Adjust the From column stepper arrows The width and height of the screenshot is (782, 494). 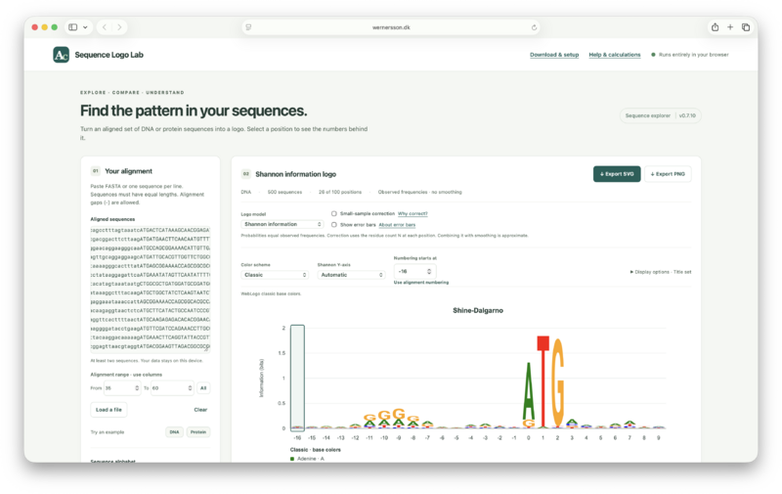click(137, 388)
